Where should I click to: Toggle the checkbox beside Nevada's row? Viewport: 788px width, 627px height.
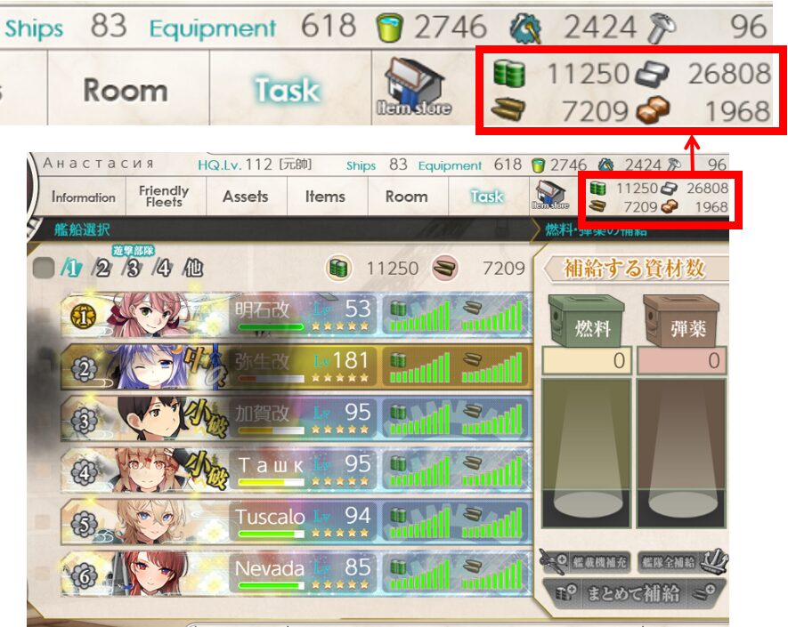pos(44,574)
